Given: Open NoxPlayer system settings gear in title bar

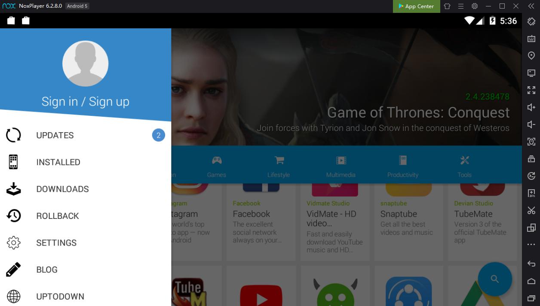Looking at the screenshot, I should (x=475, y=6).
